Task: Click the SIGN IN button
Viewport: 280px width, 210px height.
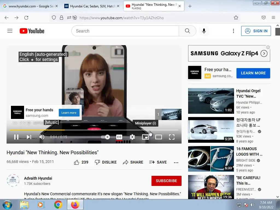Action: point(256,31)
